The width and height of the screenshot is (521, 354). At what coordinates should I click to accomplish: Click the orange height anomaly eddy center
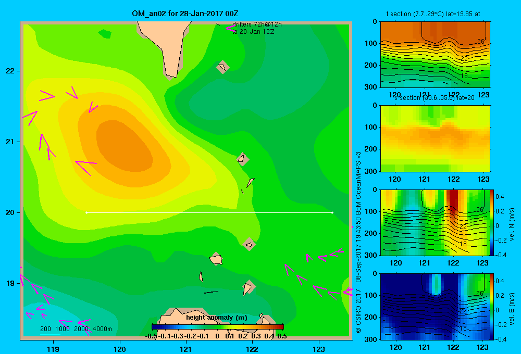tap(125, 146)
